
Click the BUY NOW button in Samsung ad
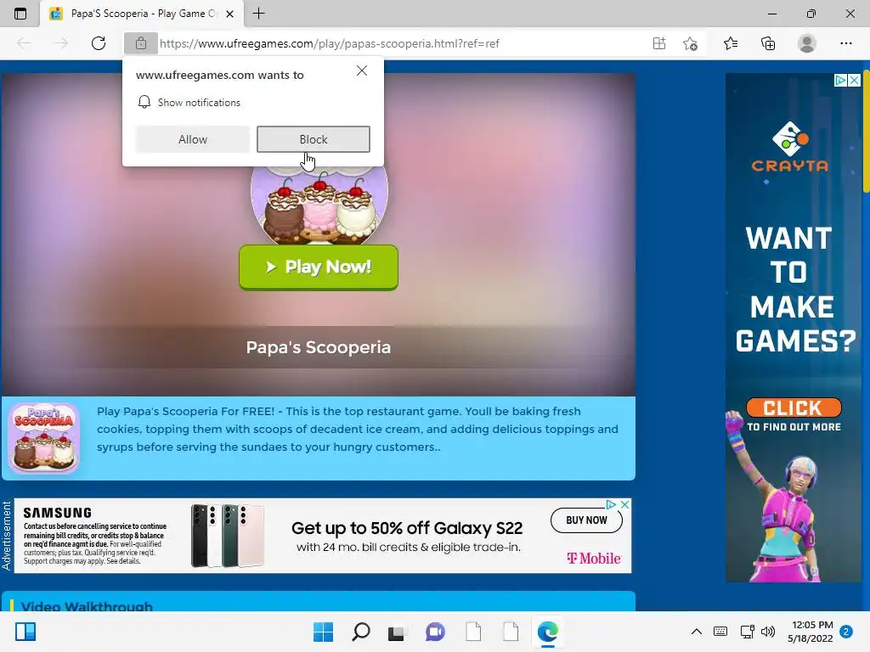pyautogui.click(x=586, y=520)
